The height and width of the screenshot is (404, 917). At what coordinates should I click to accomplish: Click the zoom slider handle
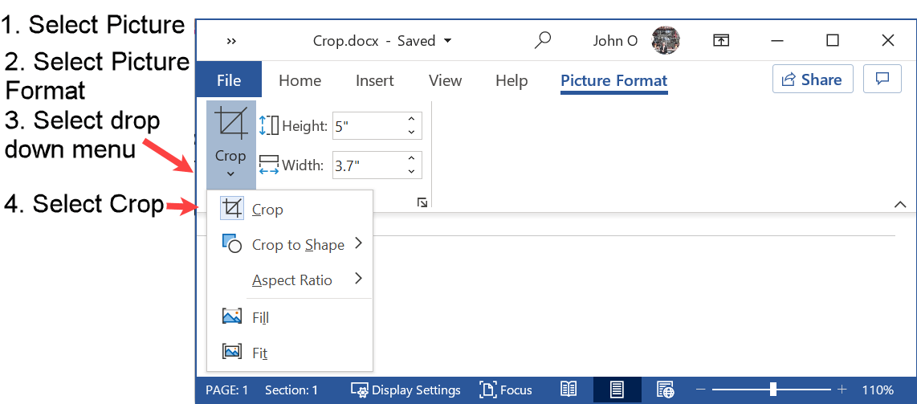[x=772, y=390]
